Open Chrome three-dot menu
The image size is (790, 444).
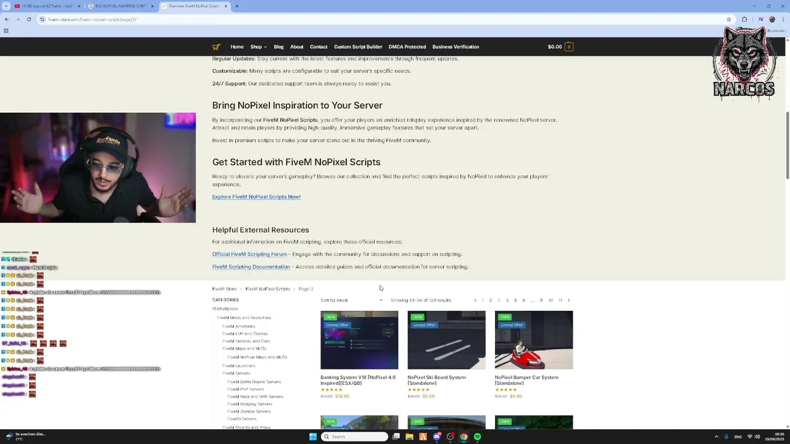tap(783, 19)
